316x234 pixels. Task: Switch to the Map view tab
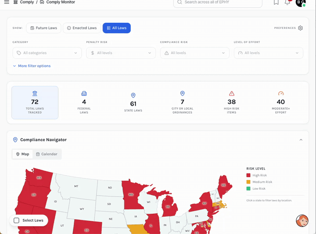pos(22,154)
